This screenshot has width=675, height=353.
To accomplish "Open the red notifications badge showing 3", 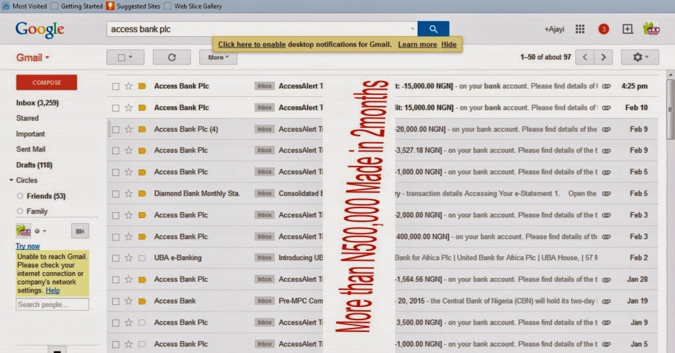I will coord(604,29).
